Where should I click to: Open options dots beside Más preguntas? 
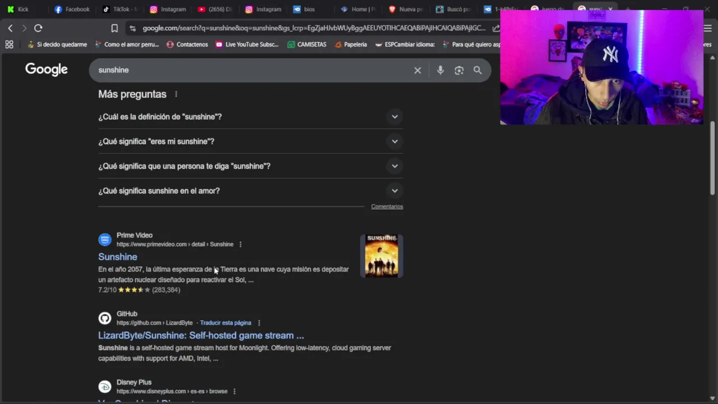point(176,94)
